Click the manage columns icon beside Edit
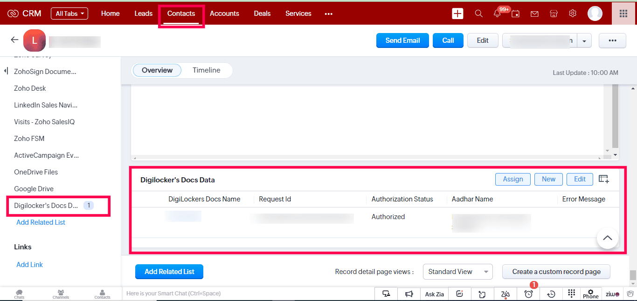The height and width of the screenshot is (301, 637). [604, 179]
